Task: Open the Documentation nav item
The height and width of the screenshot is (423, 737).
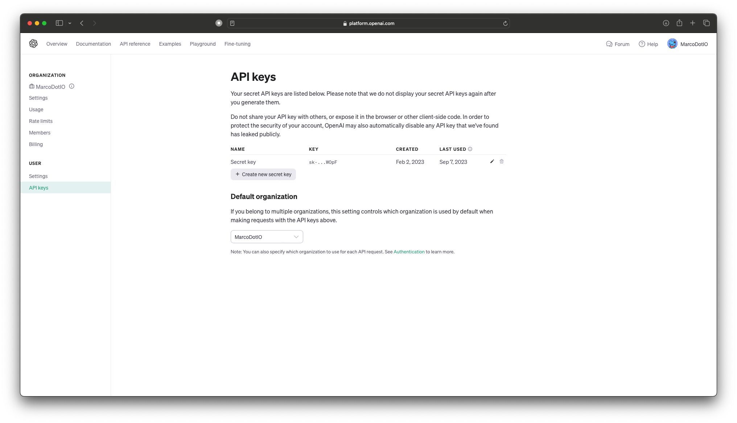Action: (x=94, y=44)
